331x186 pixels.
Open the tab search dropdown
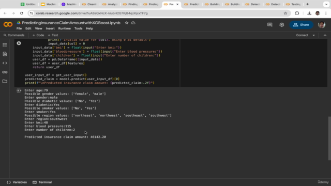click(326, 4)
